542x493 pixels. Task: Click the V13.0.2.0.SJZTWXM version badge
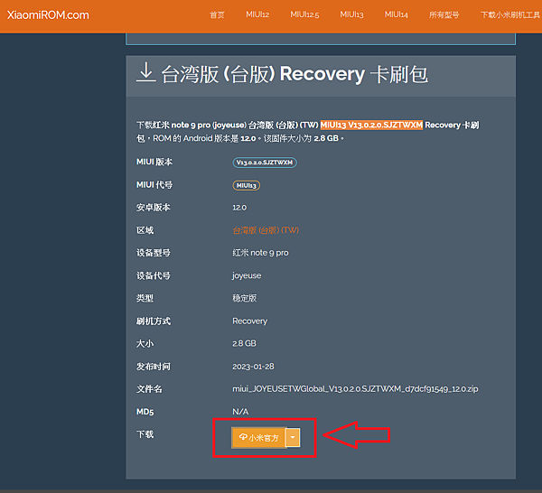tap(265, 163)
